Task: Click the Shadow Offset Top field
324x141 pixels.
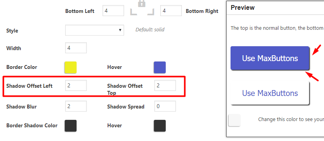Action: 165,85
